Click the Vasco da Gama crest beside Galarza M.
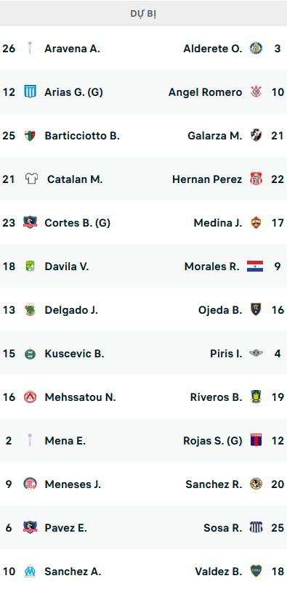Screen dimensions: 287x589 [x=256, y=135]
